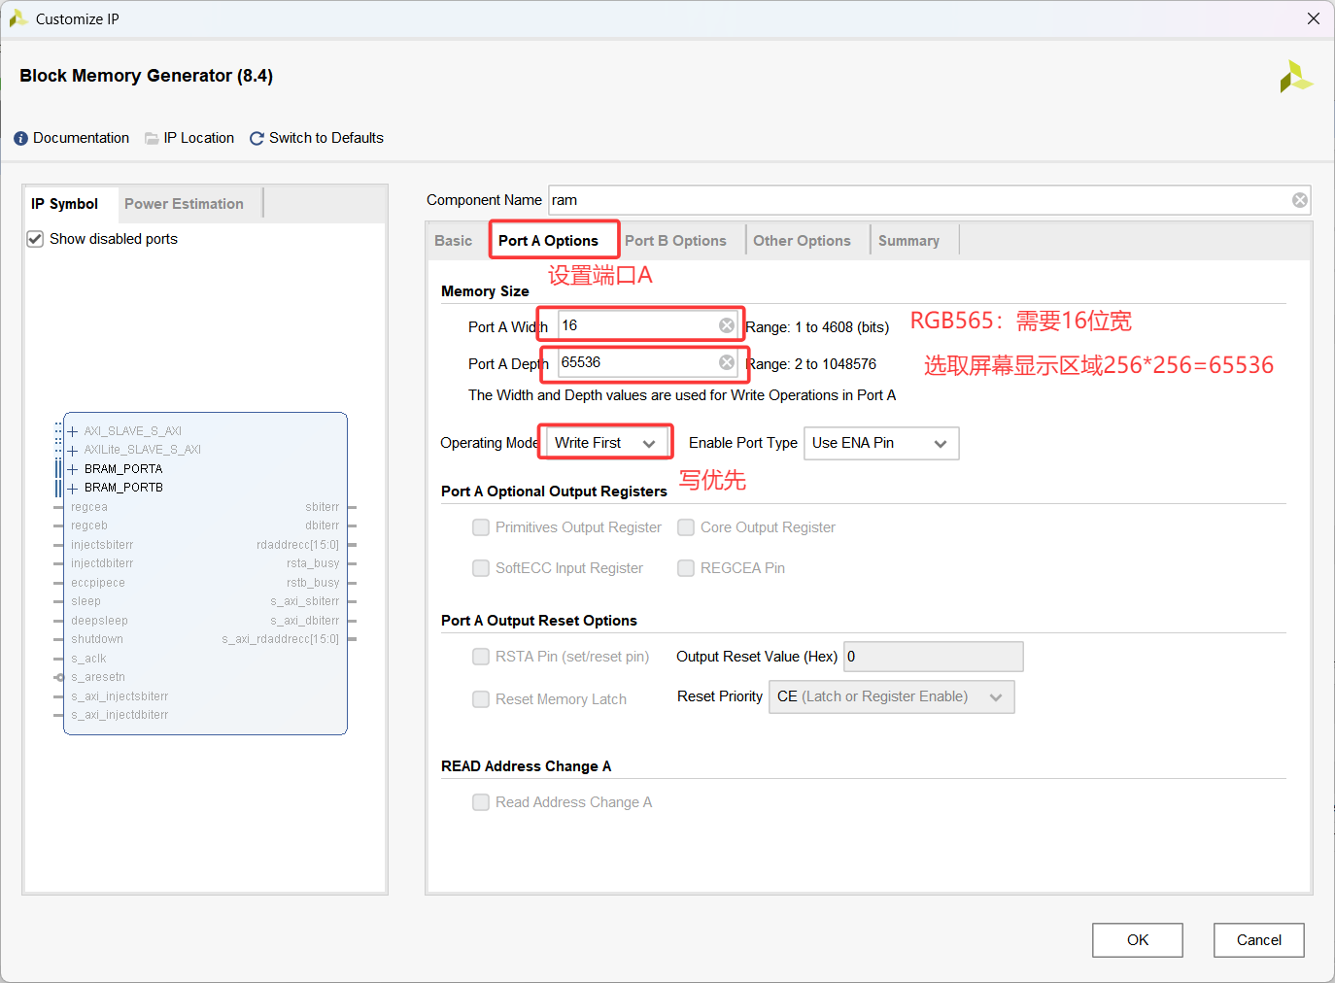Click the shutdown port label
1335x983 pixels.
point(97,639)
